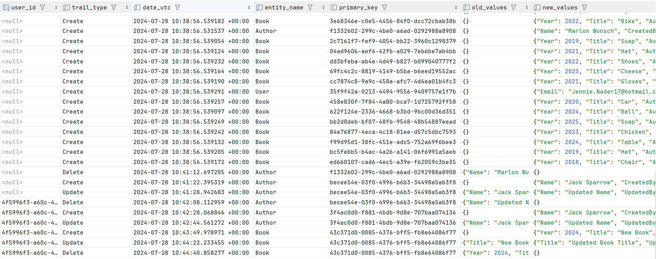Toggle the sort arrows on the entity_name column
The width and height of the screenshot is (656, 259).
323,7
